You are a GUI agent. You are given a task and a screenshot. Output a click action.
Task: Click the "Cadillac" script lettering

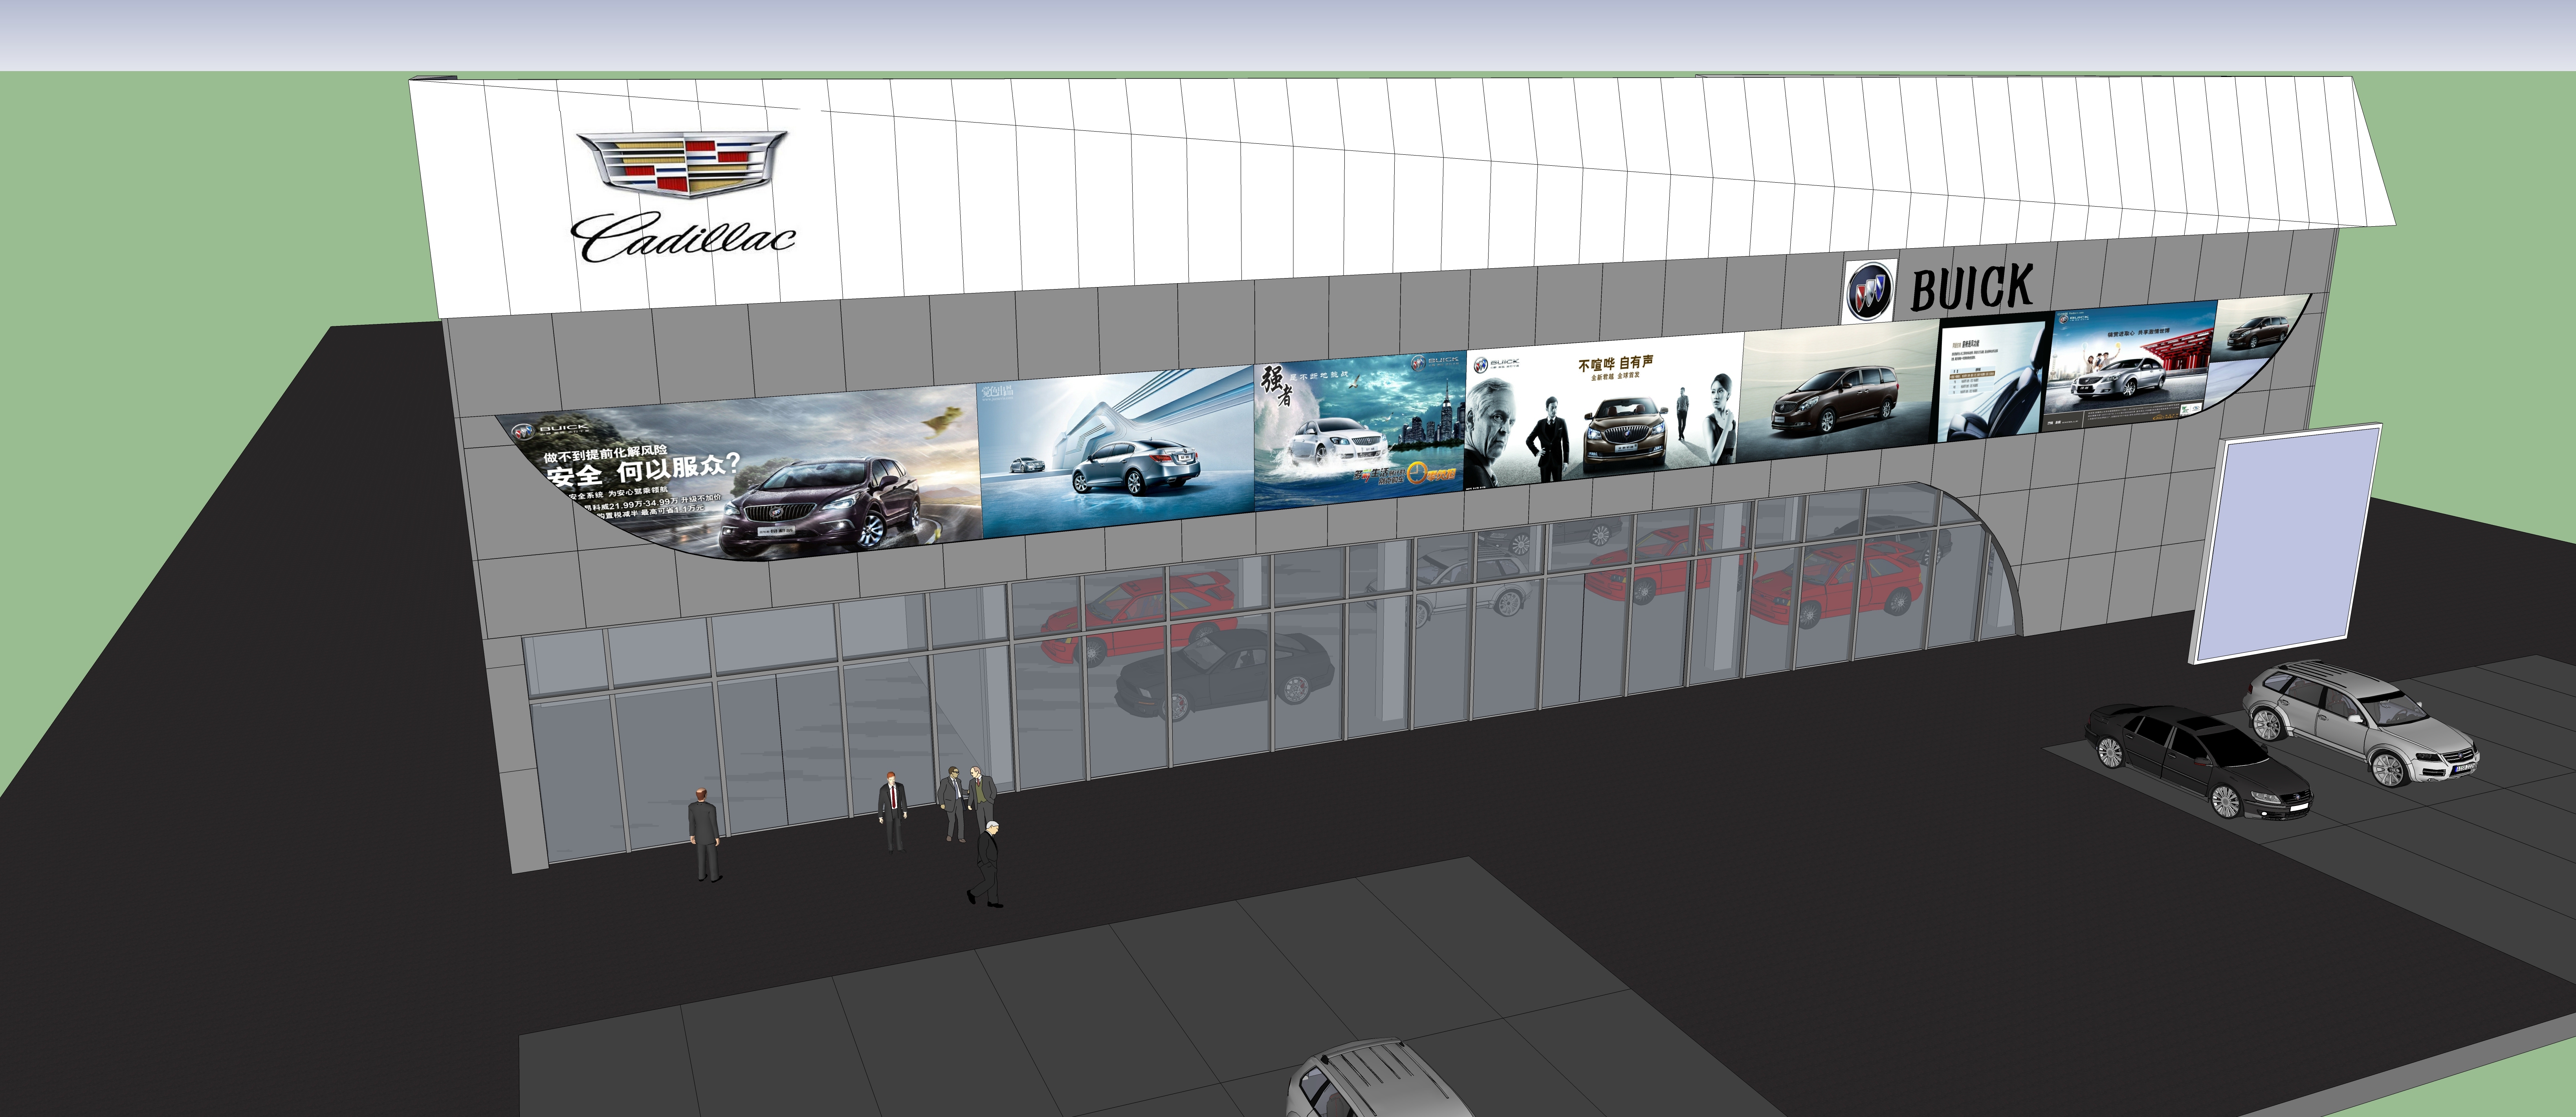tap(683, 236)
